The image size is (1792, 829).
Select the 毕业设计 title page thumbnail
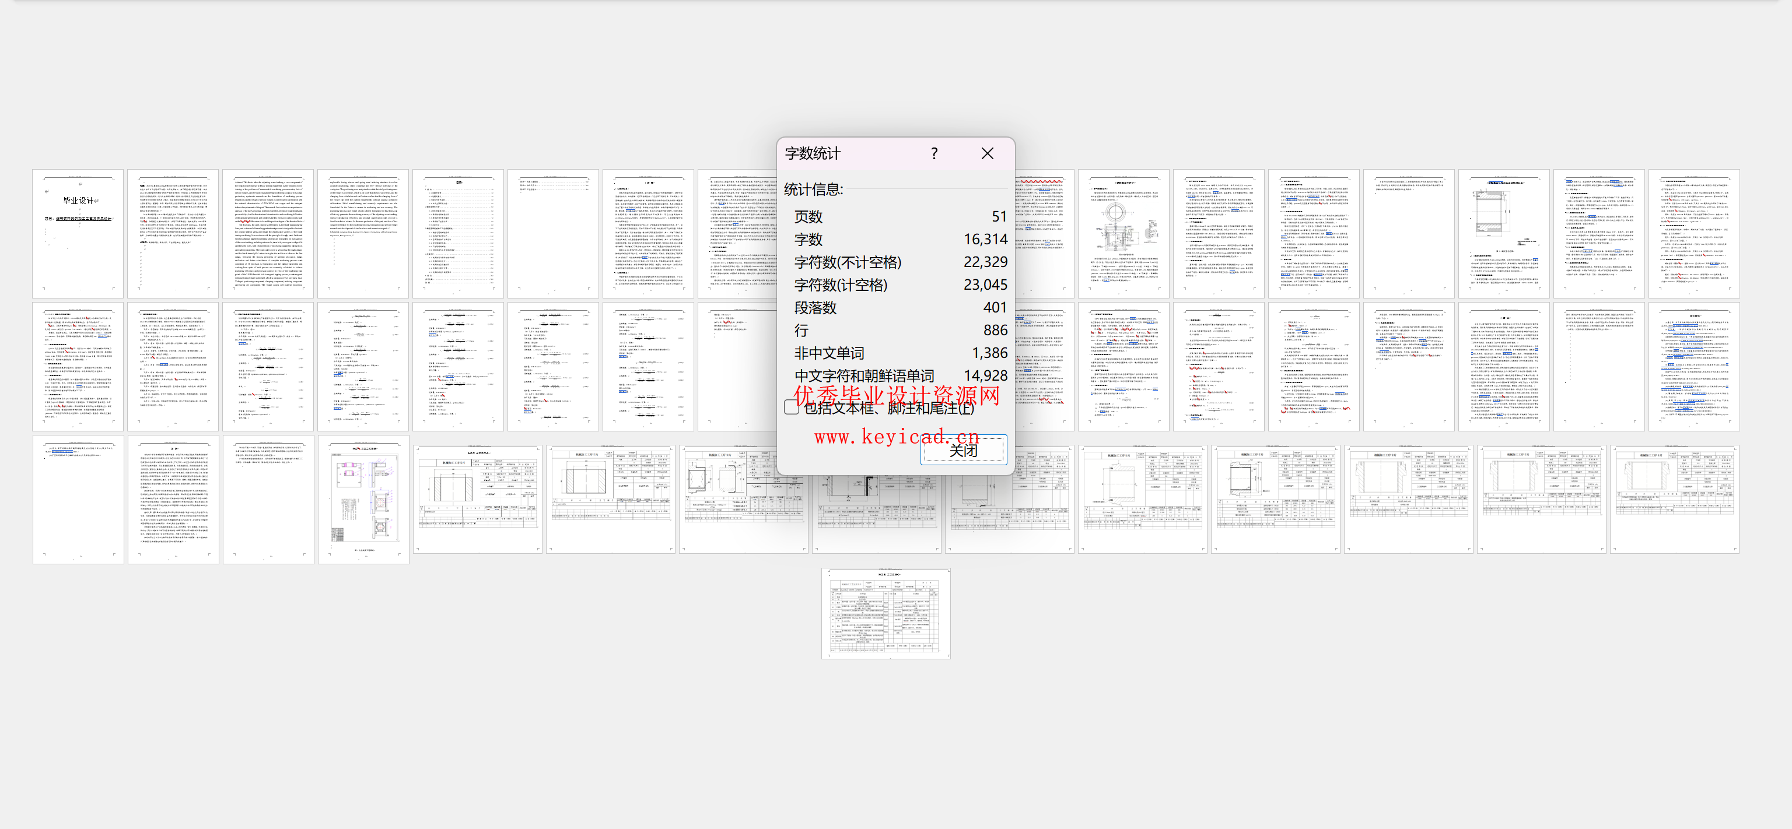click(x=78, y=234)
